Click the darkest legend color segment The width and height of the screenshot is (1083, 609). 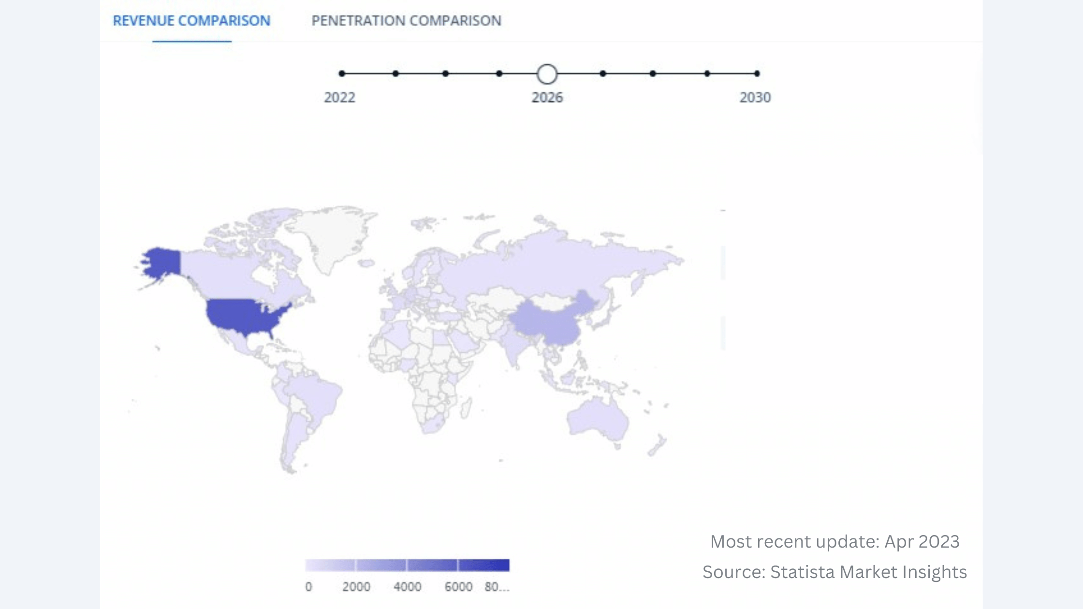pyautogui.click(x=483, y=565)
